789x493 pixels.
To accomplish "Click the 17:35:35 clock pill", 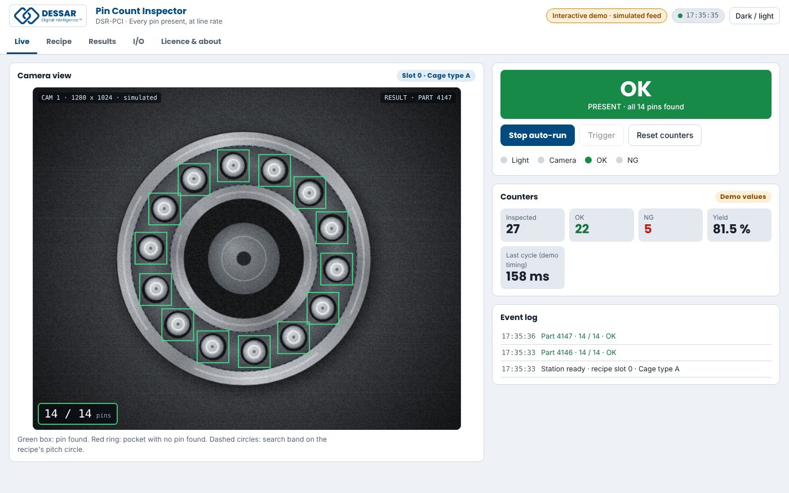I will click(698, 16).
